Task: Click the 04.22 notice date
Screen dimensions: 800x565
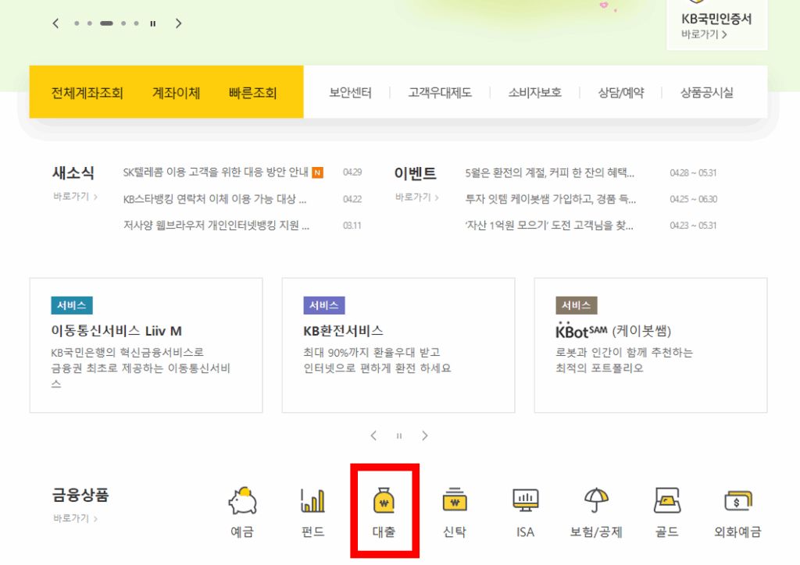Action: click(x=352, y=199)
